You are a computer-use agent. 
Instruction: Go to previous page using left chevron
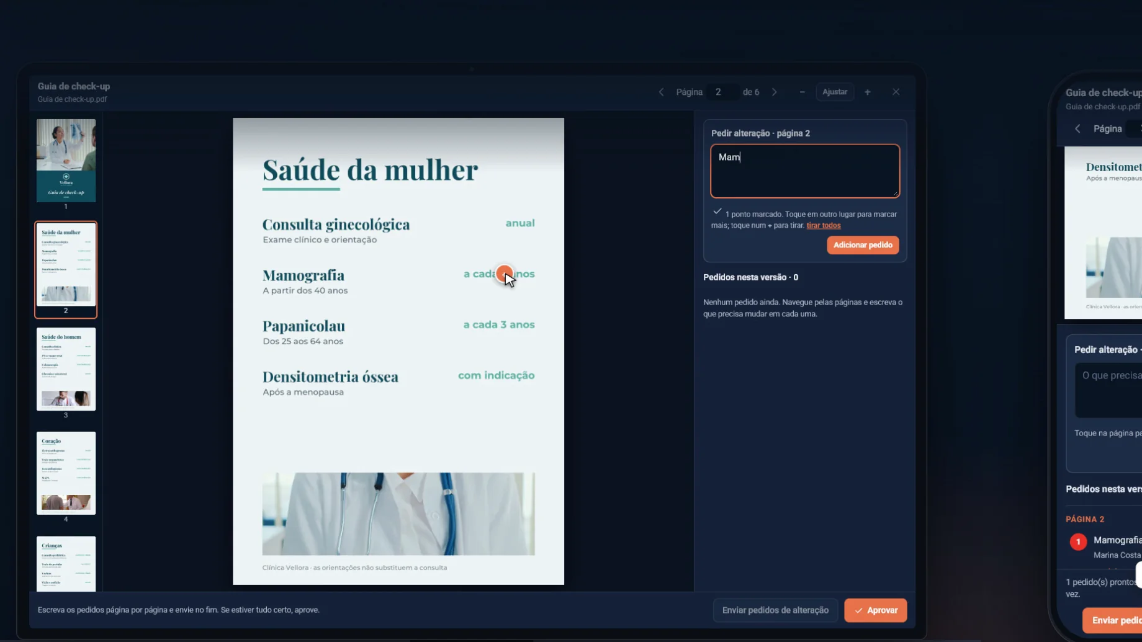click(x=661, y=92)
